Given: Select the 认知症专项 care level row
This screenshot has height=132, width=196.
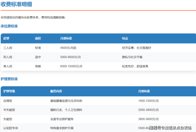Looking at the screenshot, I should click(11, 128).
